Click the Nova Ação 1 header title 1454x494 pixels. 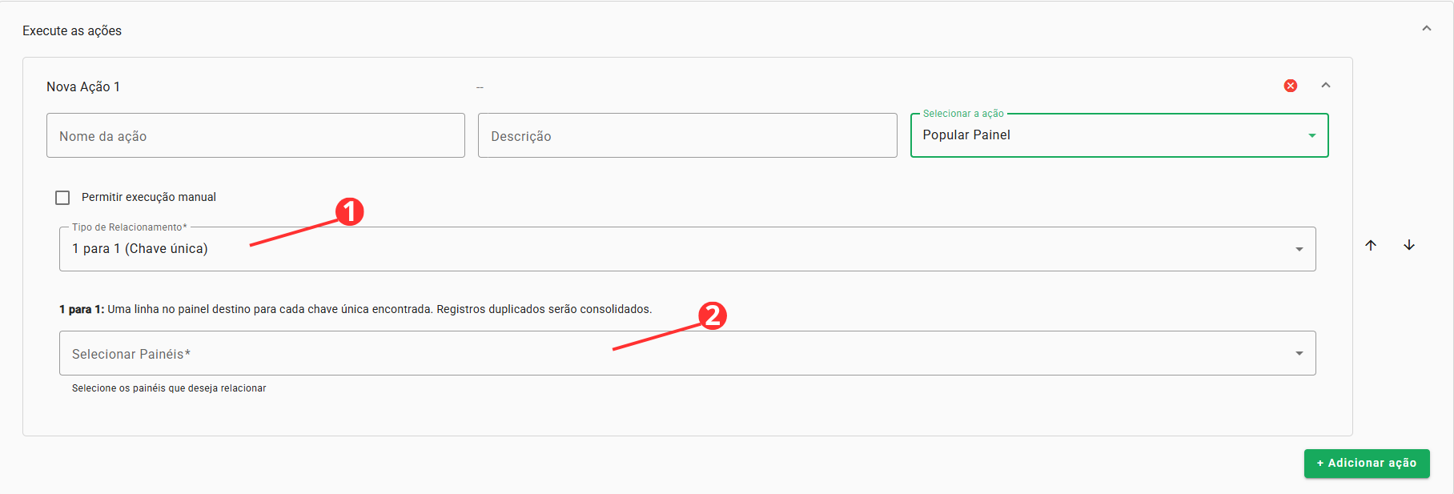tap(83, 86)
